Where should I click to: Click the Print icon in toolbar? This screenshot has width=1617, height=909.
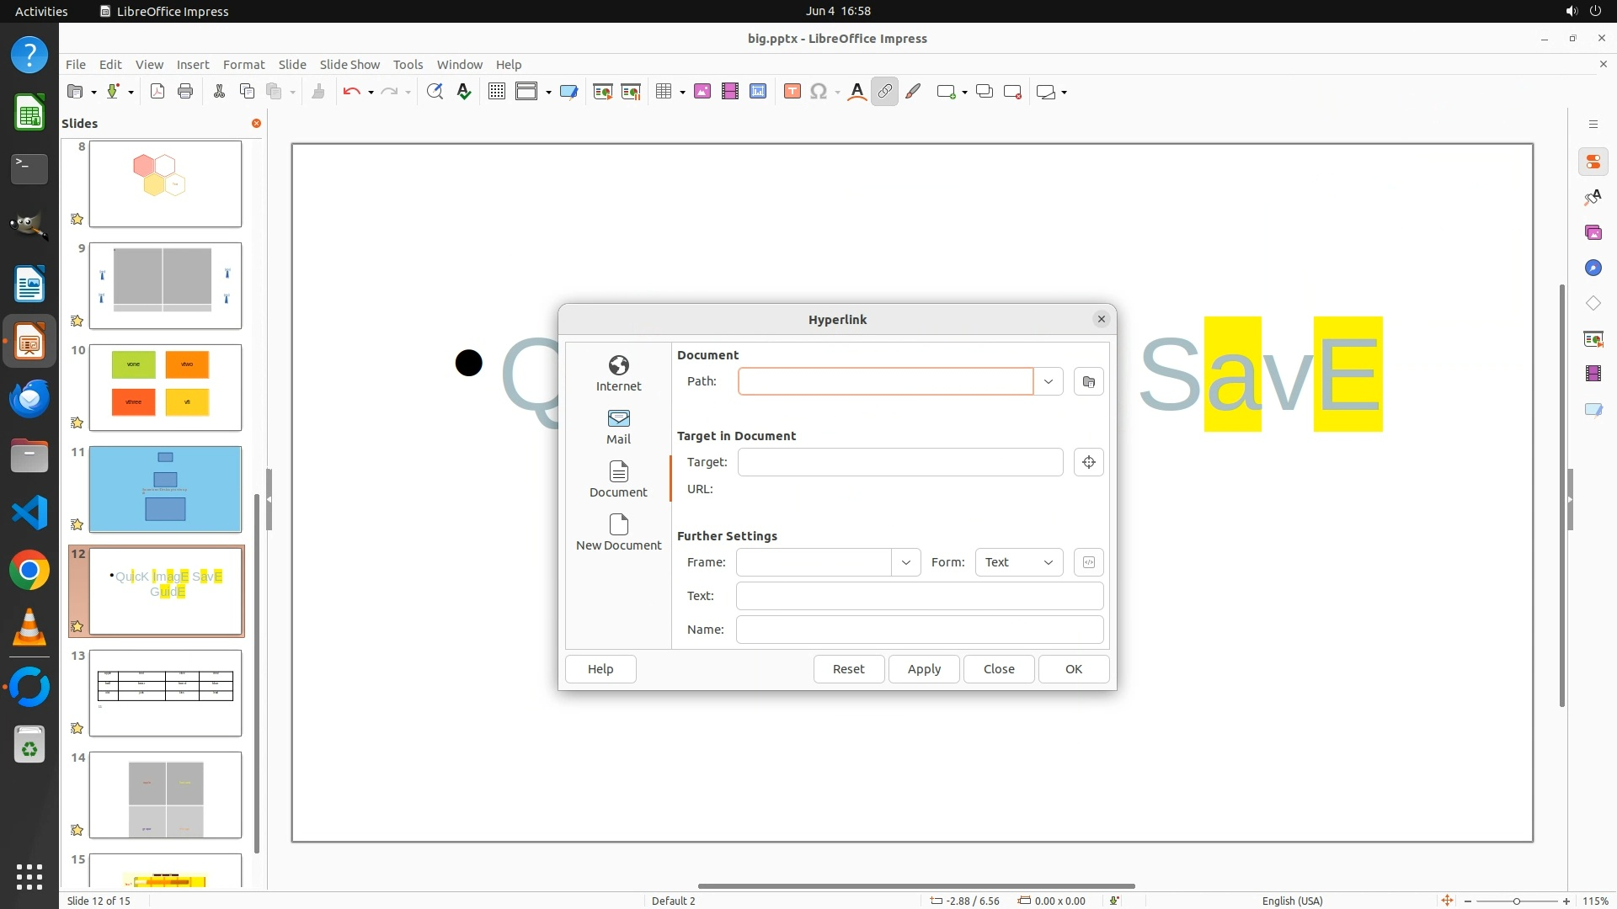tap(185, 92)
